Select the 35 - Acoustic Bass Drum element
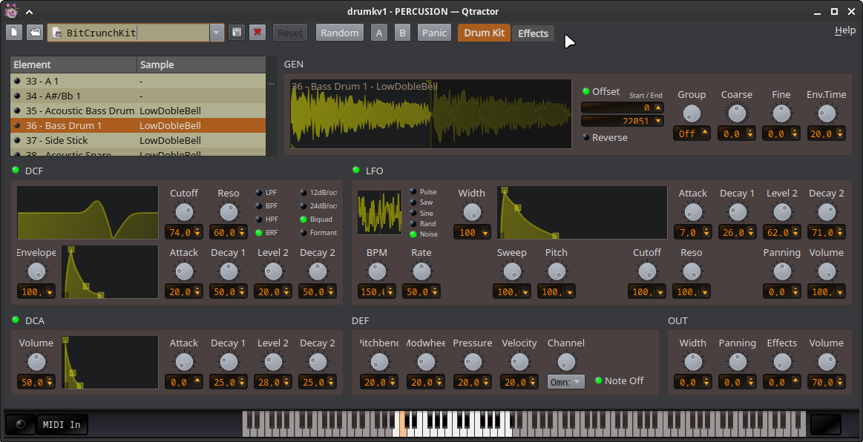Viewport: 863px width, 442px height. click(74, 110)
